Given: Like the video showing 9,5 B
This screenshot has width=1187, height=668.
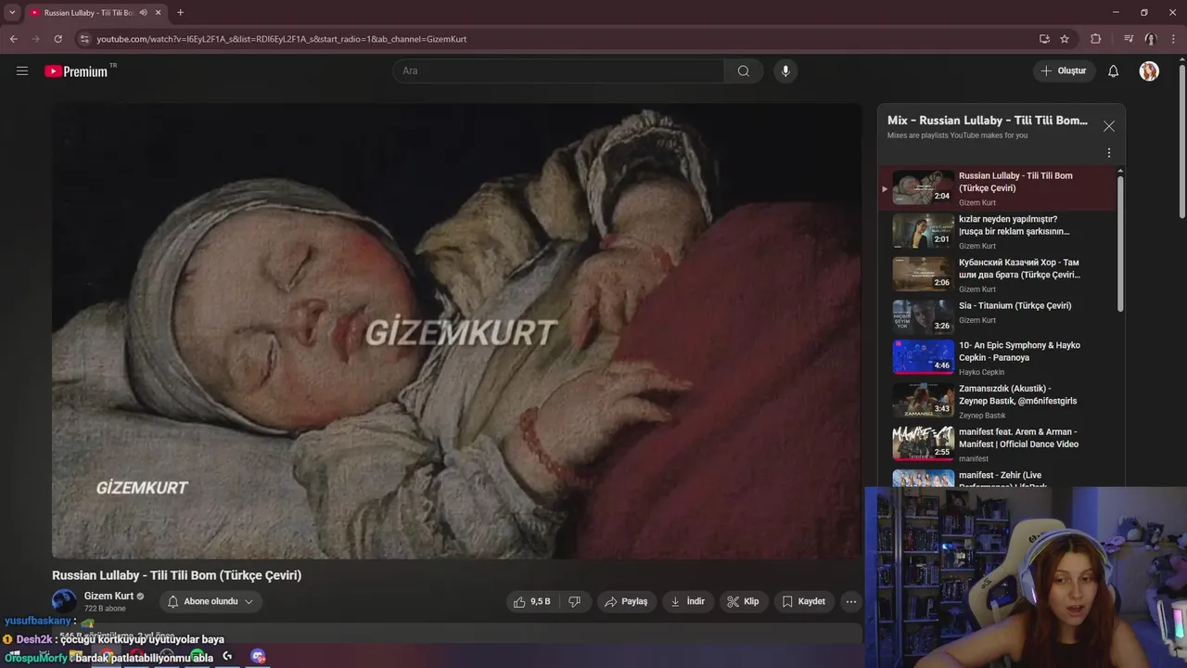Looking at the screenshot, I should [531, 601].
